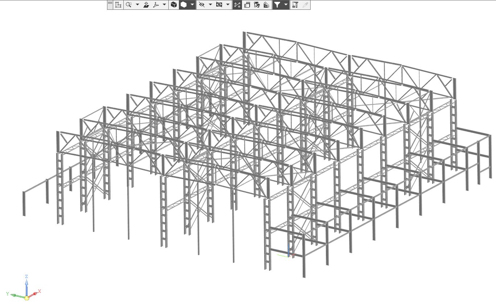Viewport: 496px width, 303px height.
Task: Click the green Y axis on orientation gizmo
Action: (x=14, y=295)
